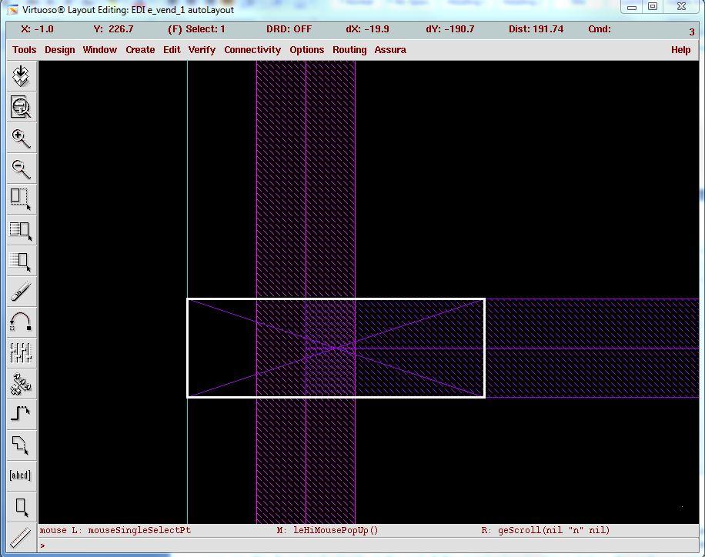Click the Undo curved arrow icon

[x=21, y=322]
